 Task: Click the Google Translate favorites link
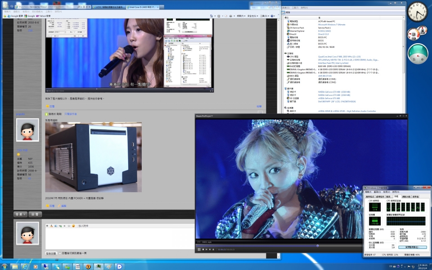click(x=13, y=16)
